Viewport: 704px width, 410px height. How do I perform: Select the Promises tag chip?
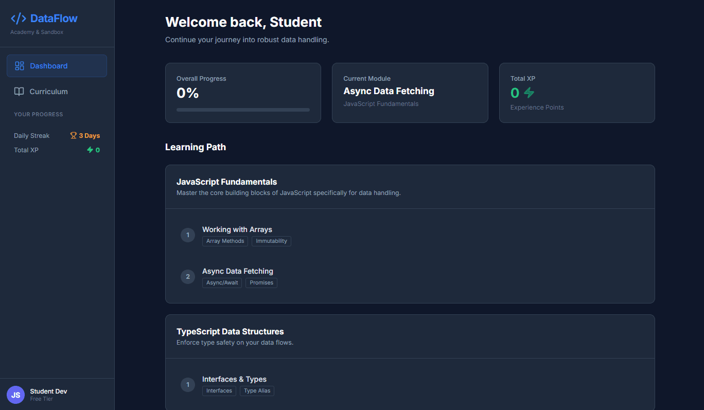point(261,282)
